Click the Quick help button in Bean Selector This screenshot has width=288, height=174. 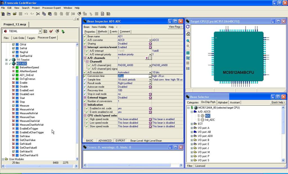(x=278, y=102)
